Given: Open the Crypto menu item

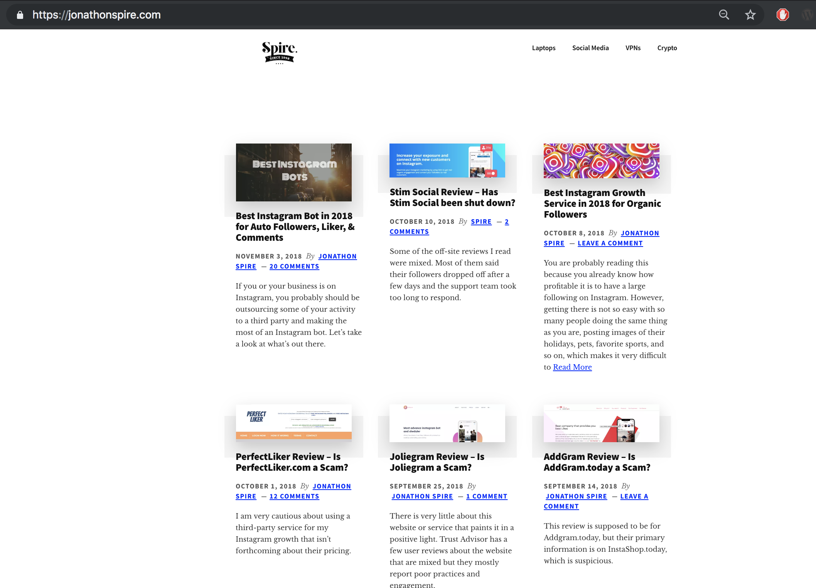Looking at the screenshot, I should click(x=667, y=48).
